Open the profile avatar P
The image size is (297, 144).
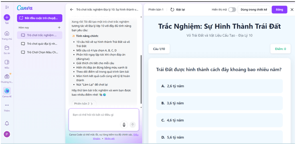coord(7,134)
